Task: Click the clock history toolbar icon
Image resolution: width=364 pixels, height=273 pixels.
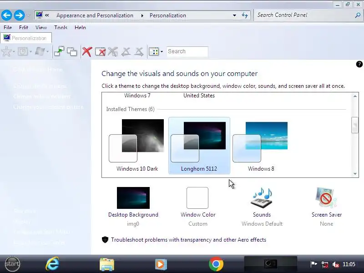Action: pyautogui.click(x=23, y=51)
